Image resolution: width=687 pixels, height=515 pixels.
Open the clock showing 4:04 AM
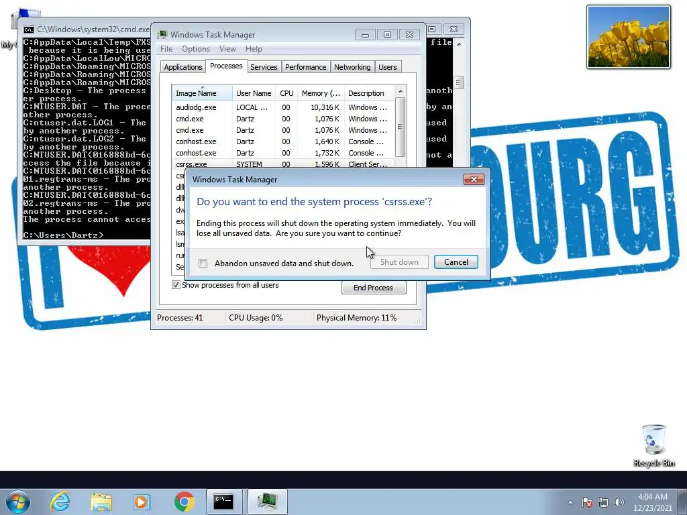pyautogui.click(x=652, y=502)
